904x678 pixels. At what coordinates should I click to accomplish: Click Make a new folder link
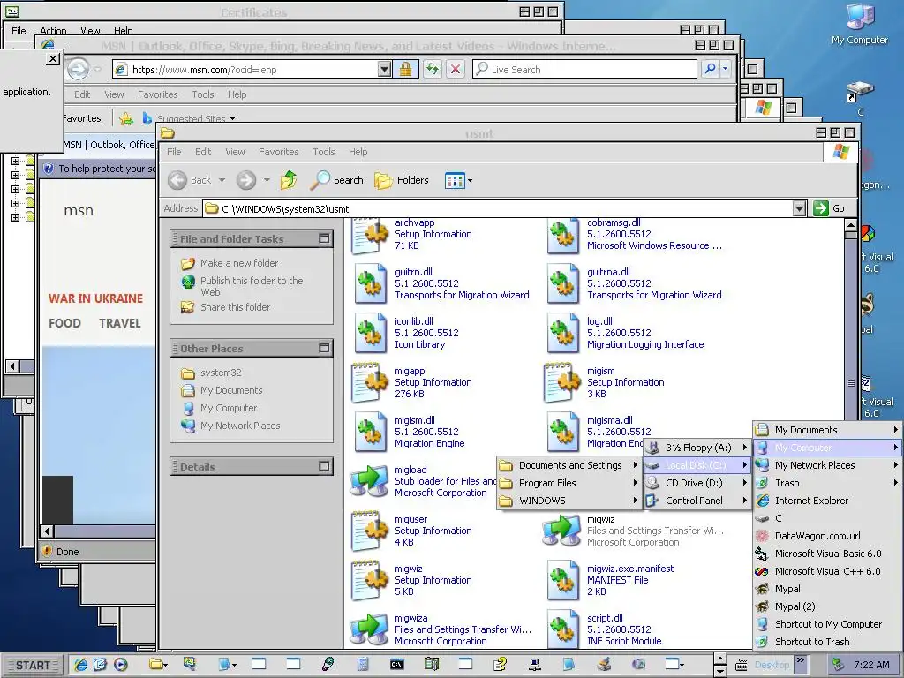point(238,263)
